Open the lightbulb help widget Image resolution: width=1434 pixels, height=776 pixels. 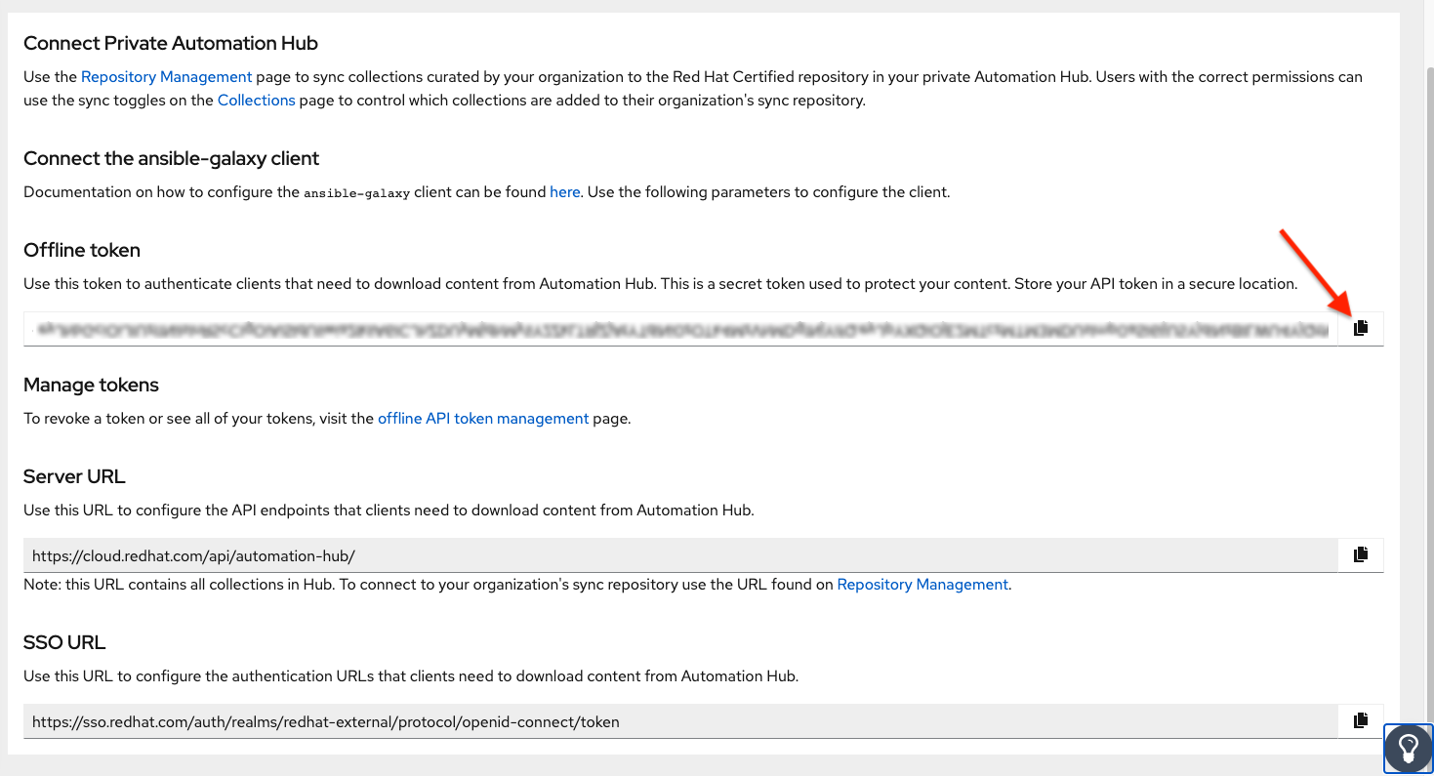pyautogui.click(x=1408, y=748)
